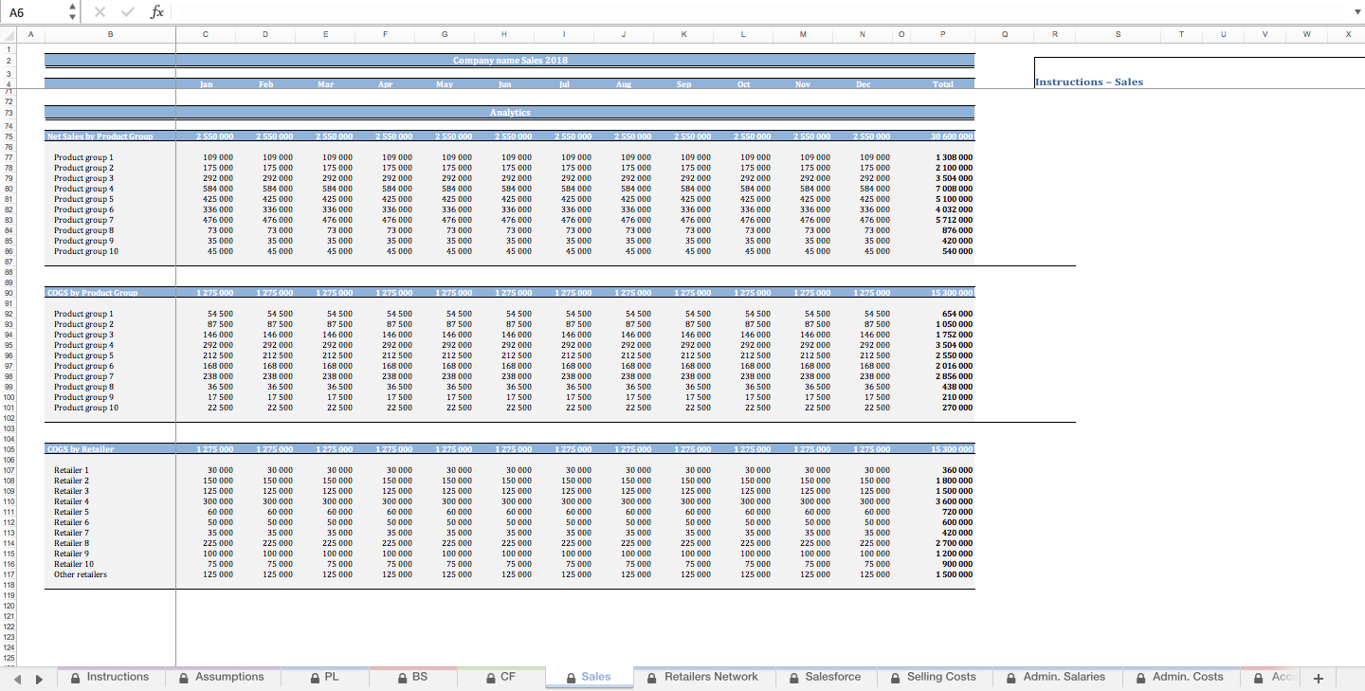
Task: Go to previous sheet with left arrow
Action: click(16, 679)
